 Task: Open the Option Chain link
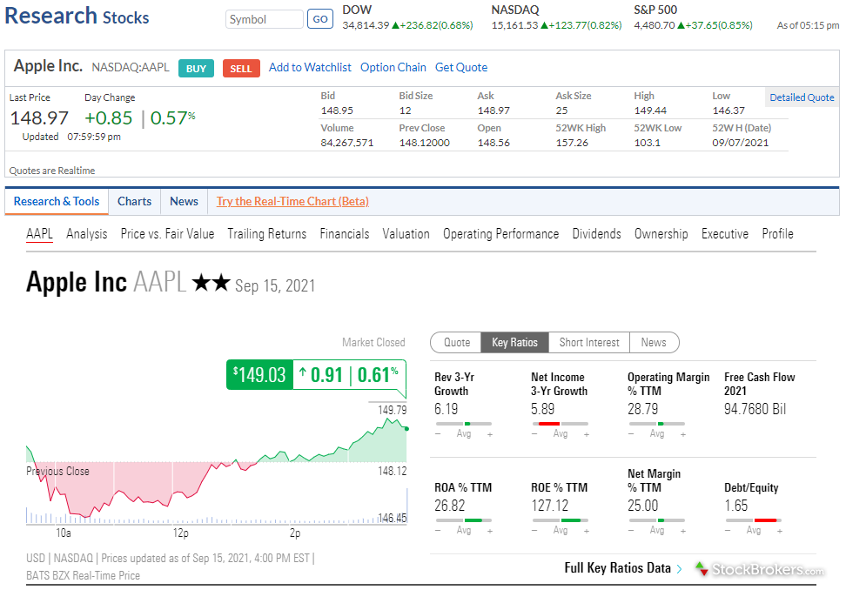tap(393, 67)
